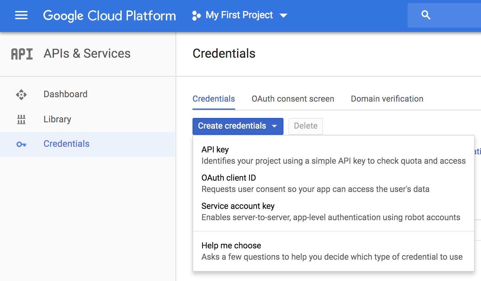Pick Service account key option
481x281 pixels.
point(238,206)
